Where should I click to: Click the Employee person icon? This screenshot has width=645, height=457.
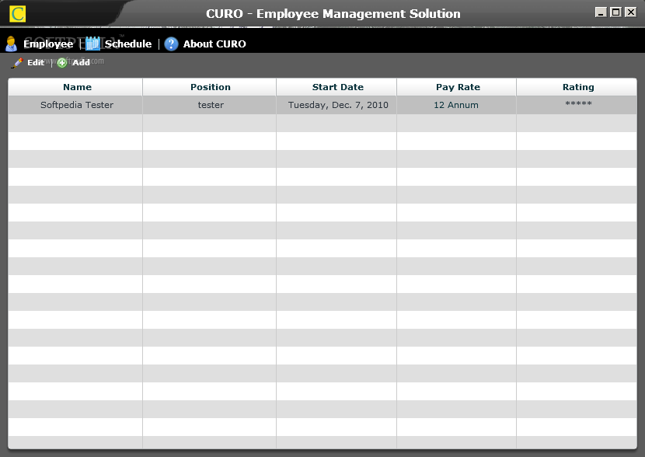coord(11,44)
